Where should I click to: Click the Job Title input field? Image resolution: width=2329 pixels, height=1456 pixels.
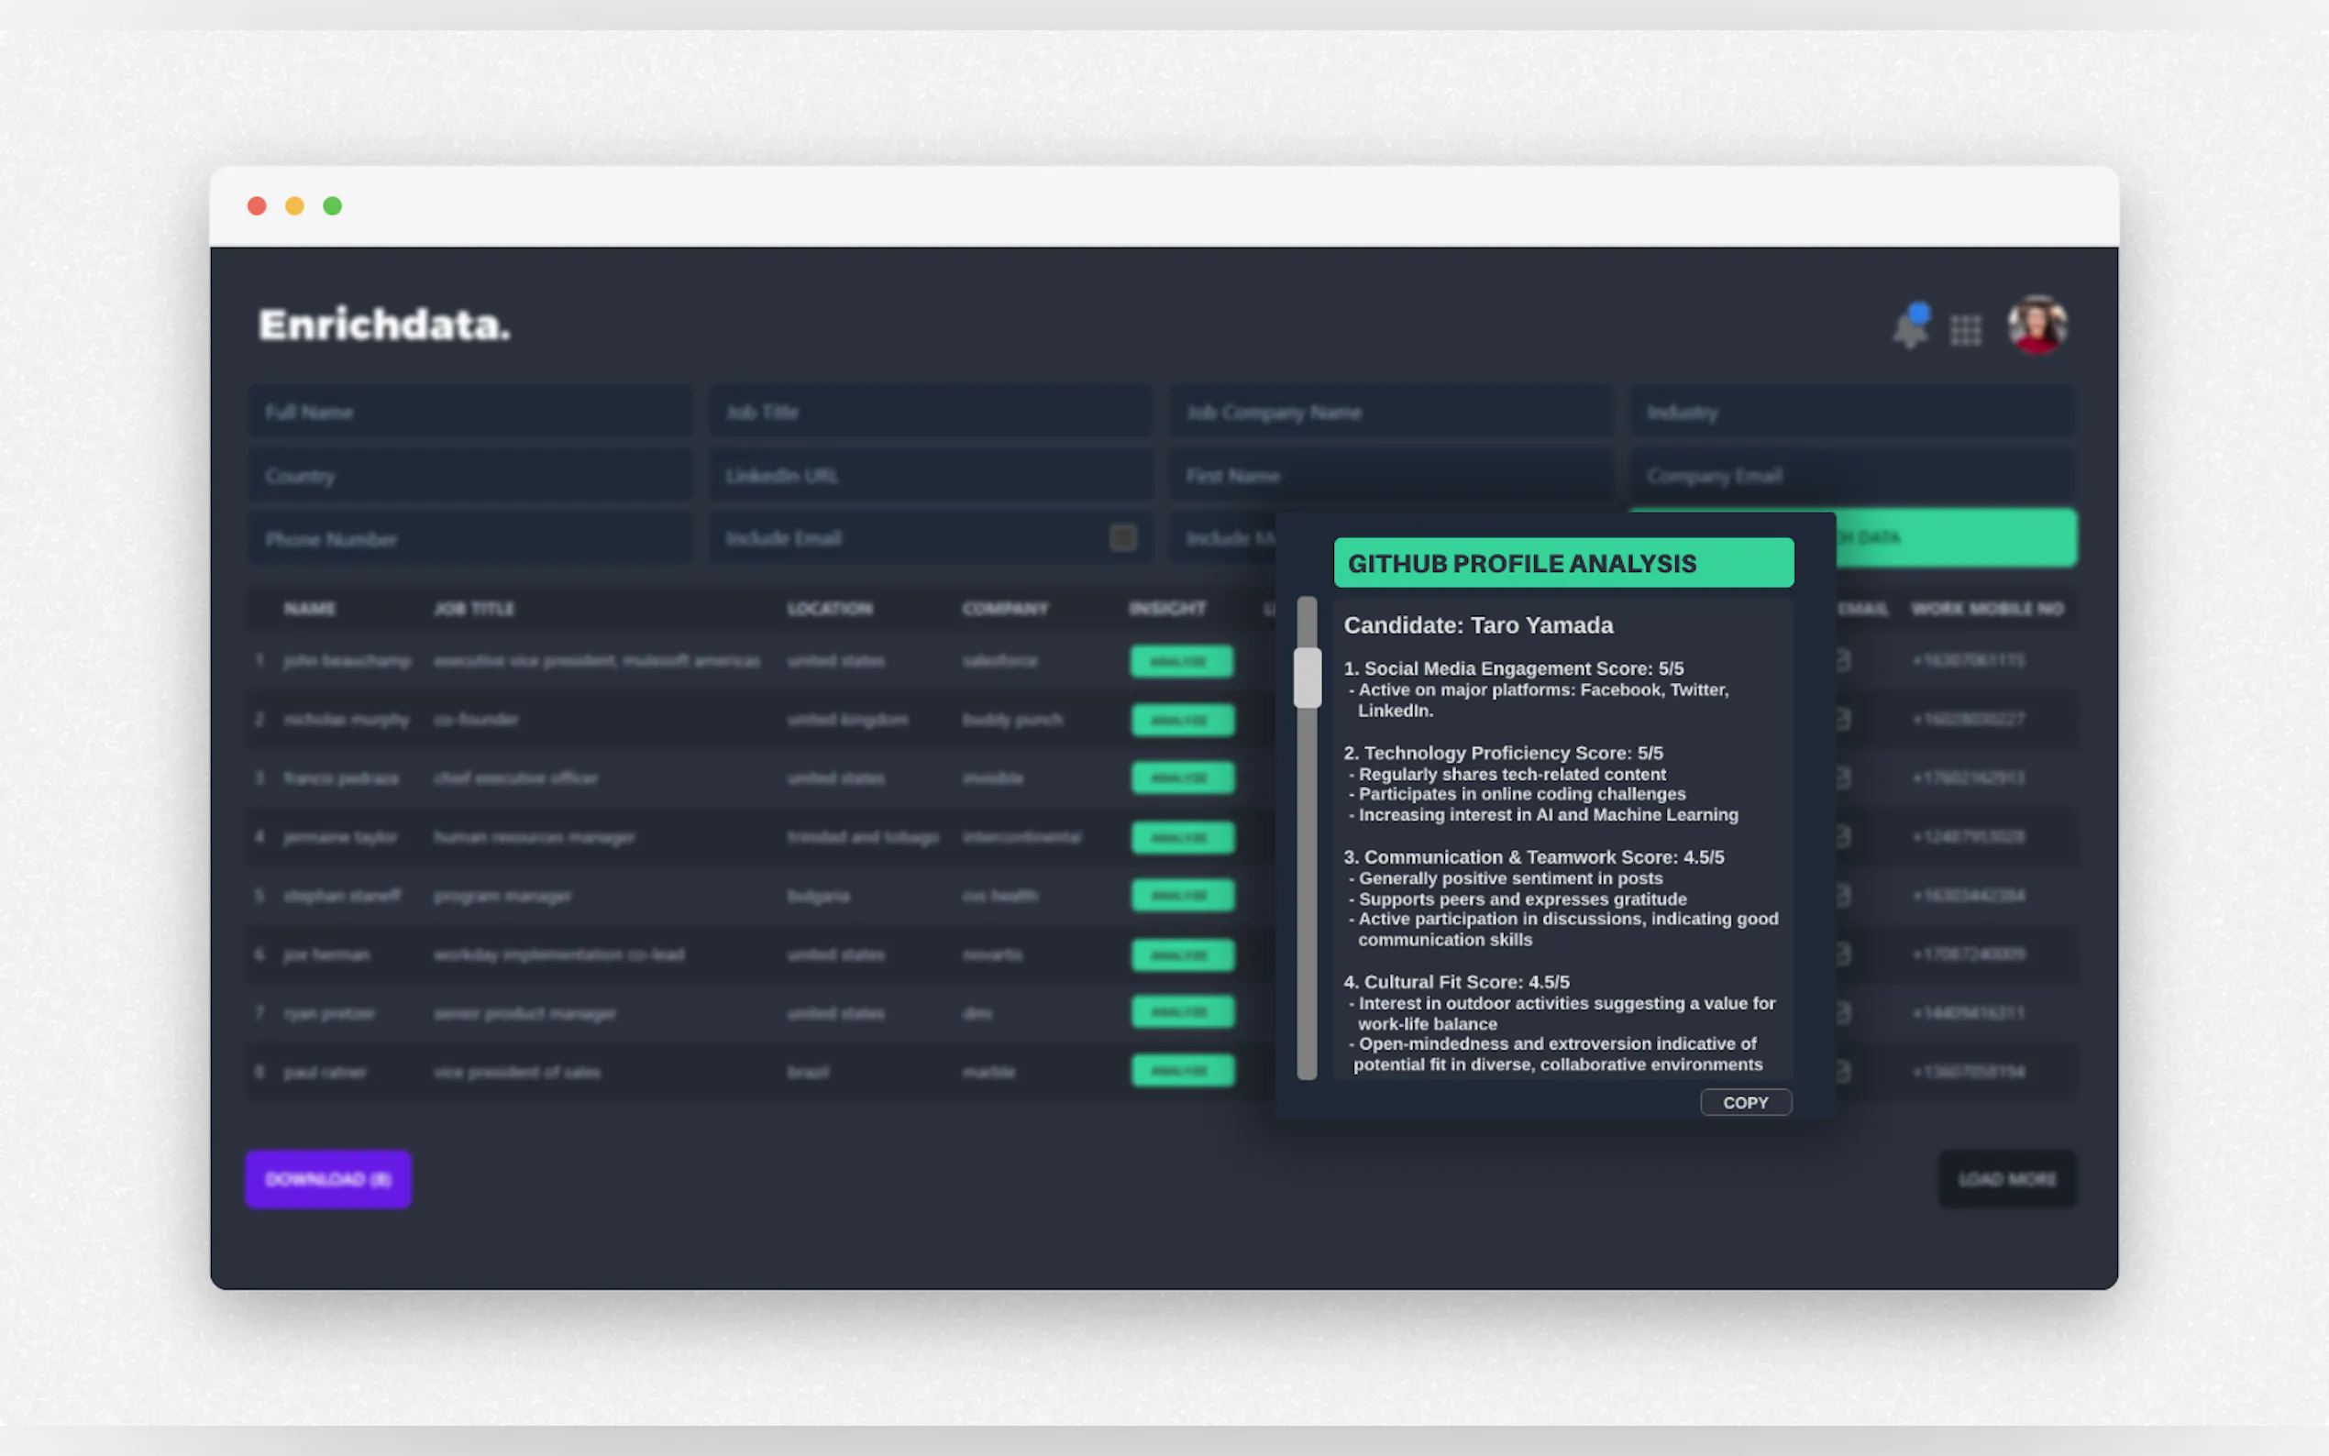pyautogui.click(x=930, y=413)
